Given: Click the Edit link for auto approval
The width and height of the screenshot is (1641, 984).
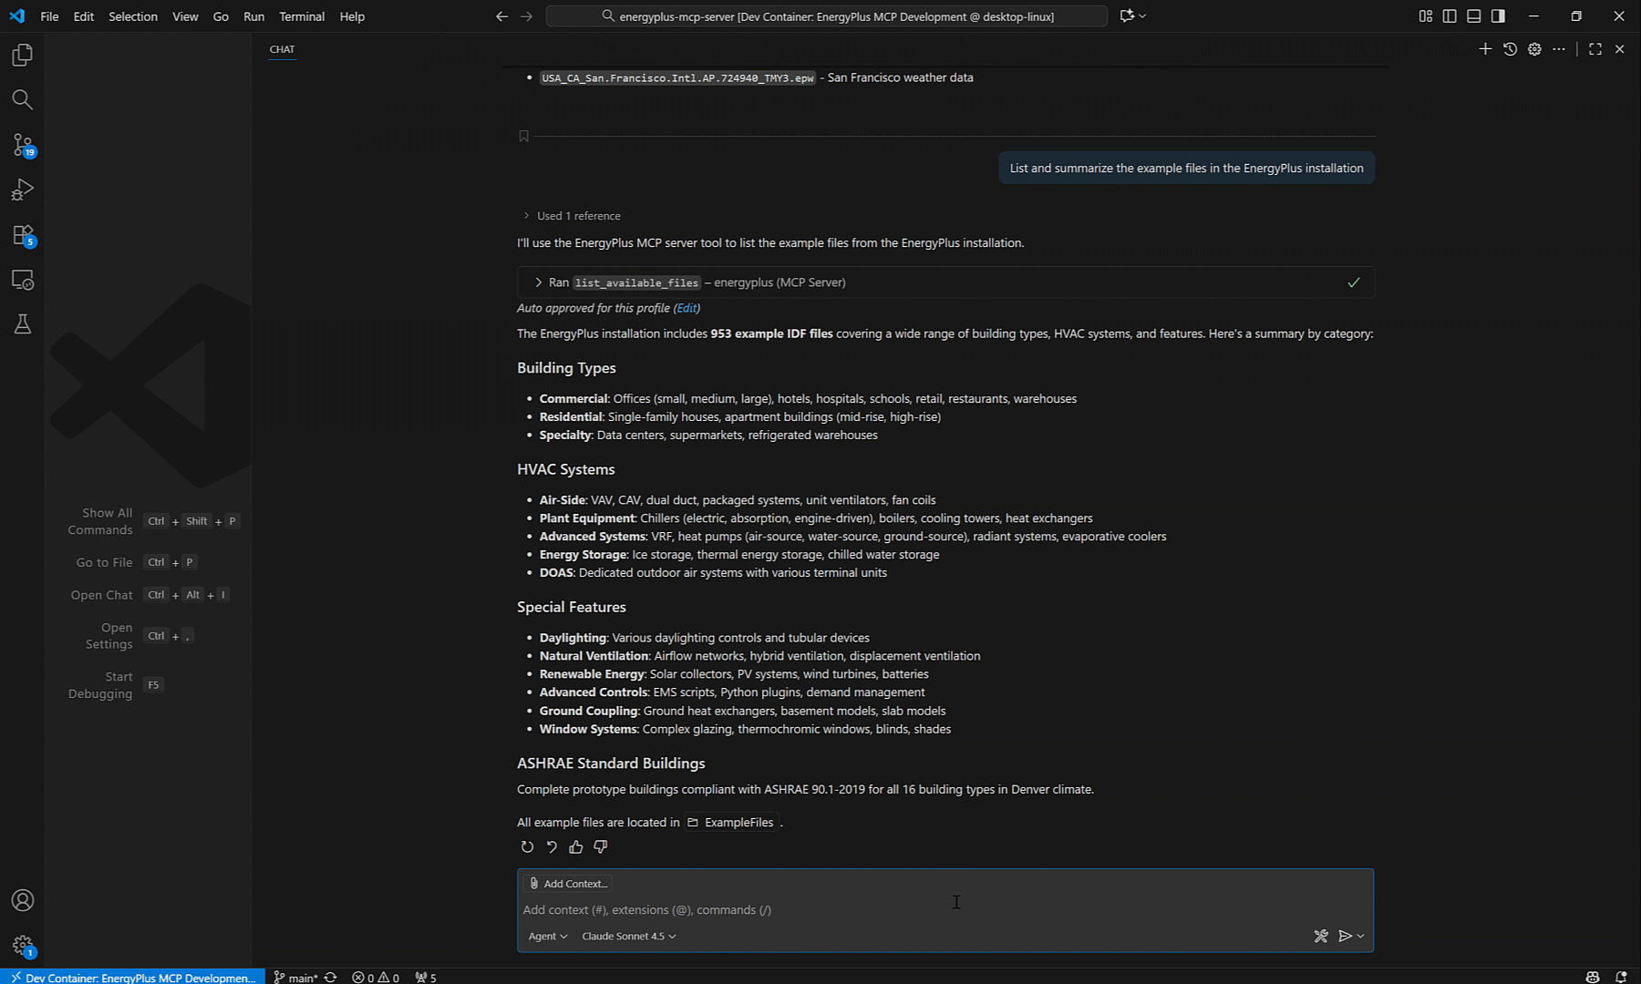Looking at the screenshot, I should (x=686, y=309).
